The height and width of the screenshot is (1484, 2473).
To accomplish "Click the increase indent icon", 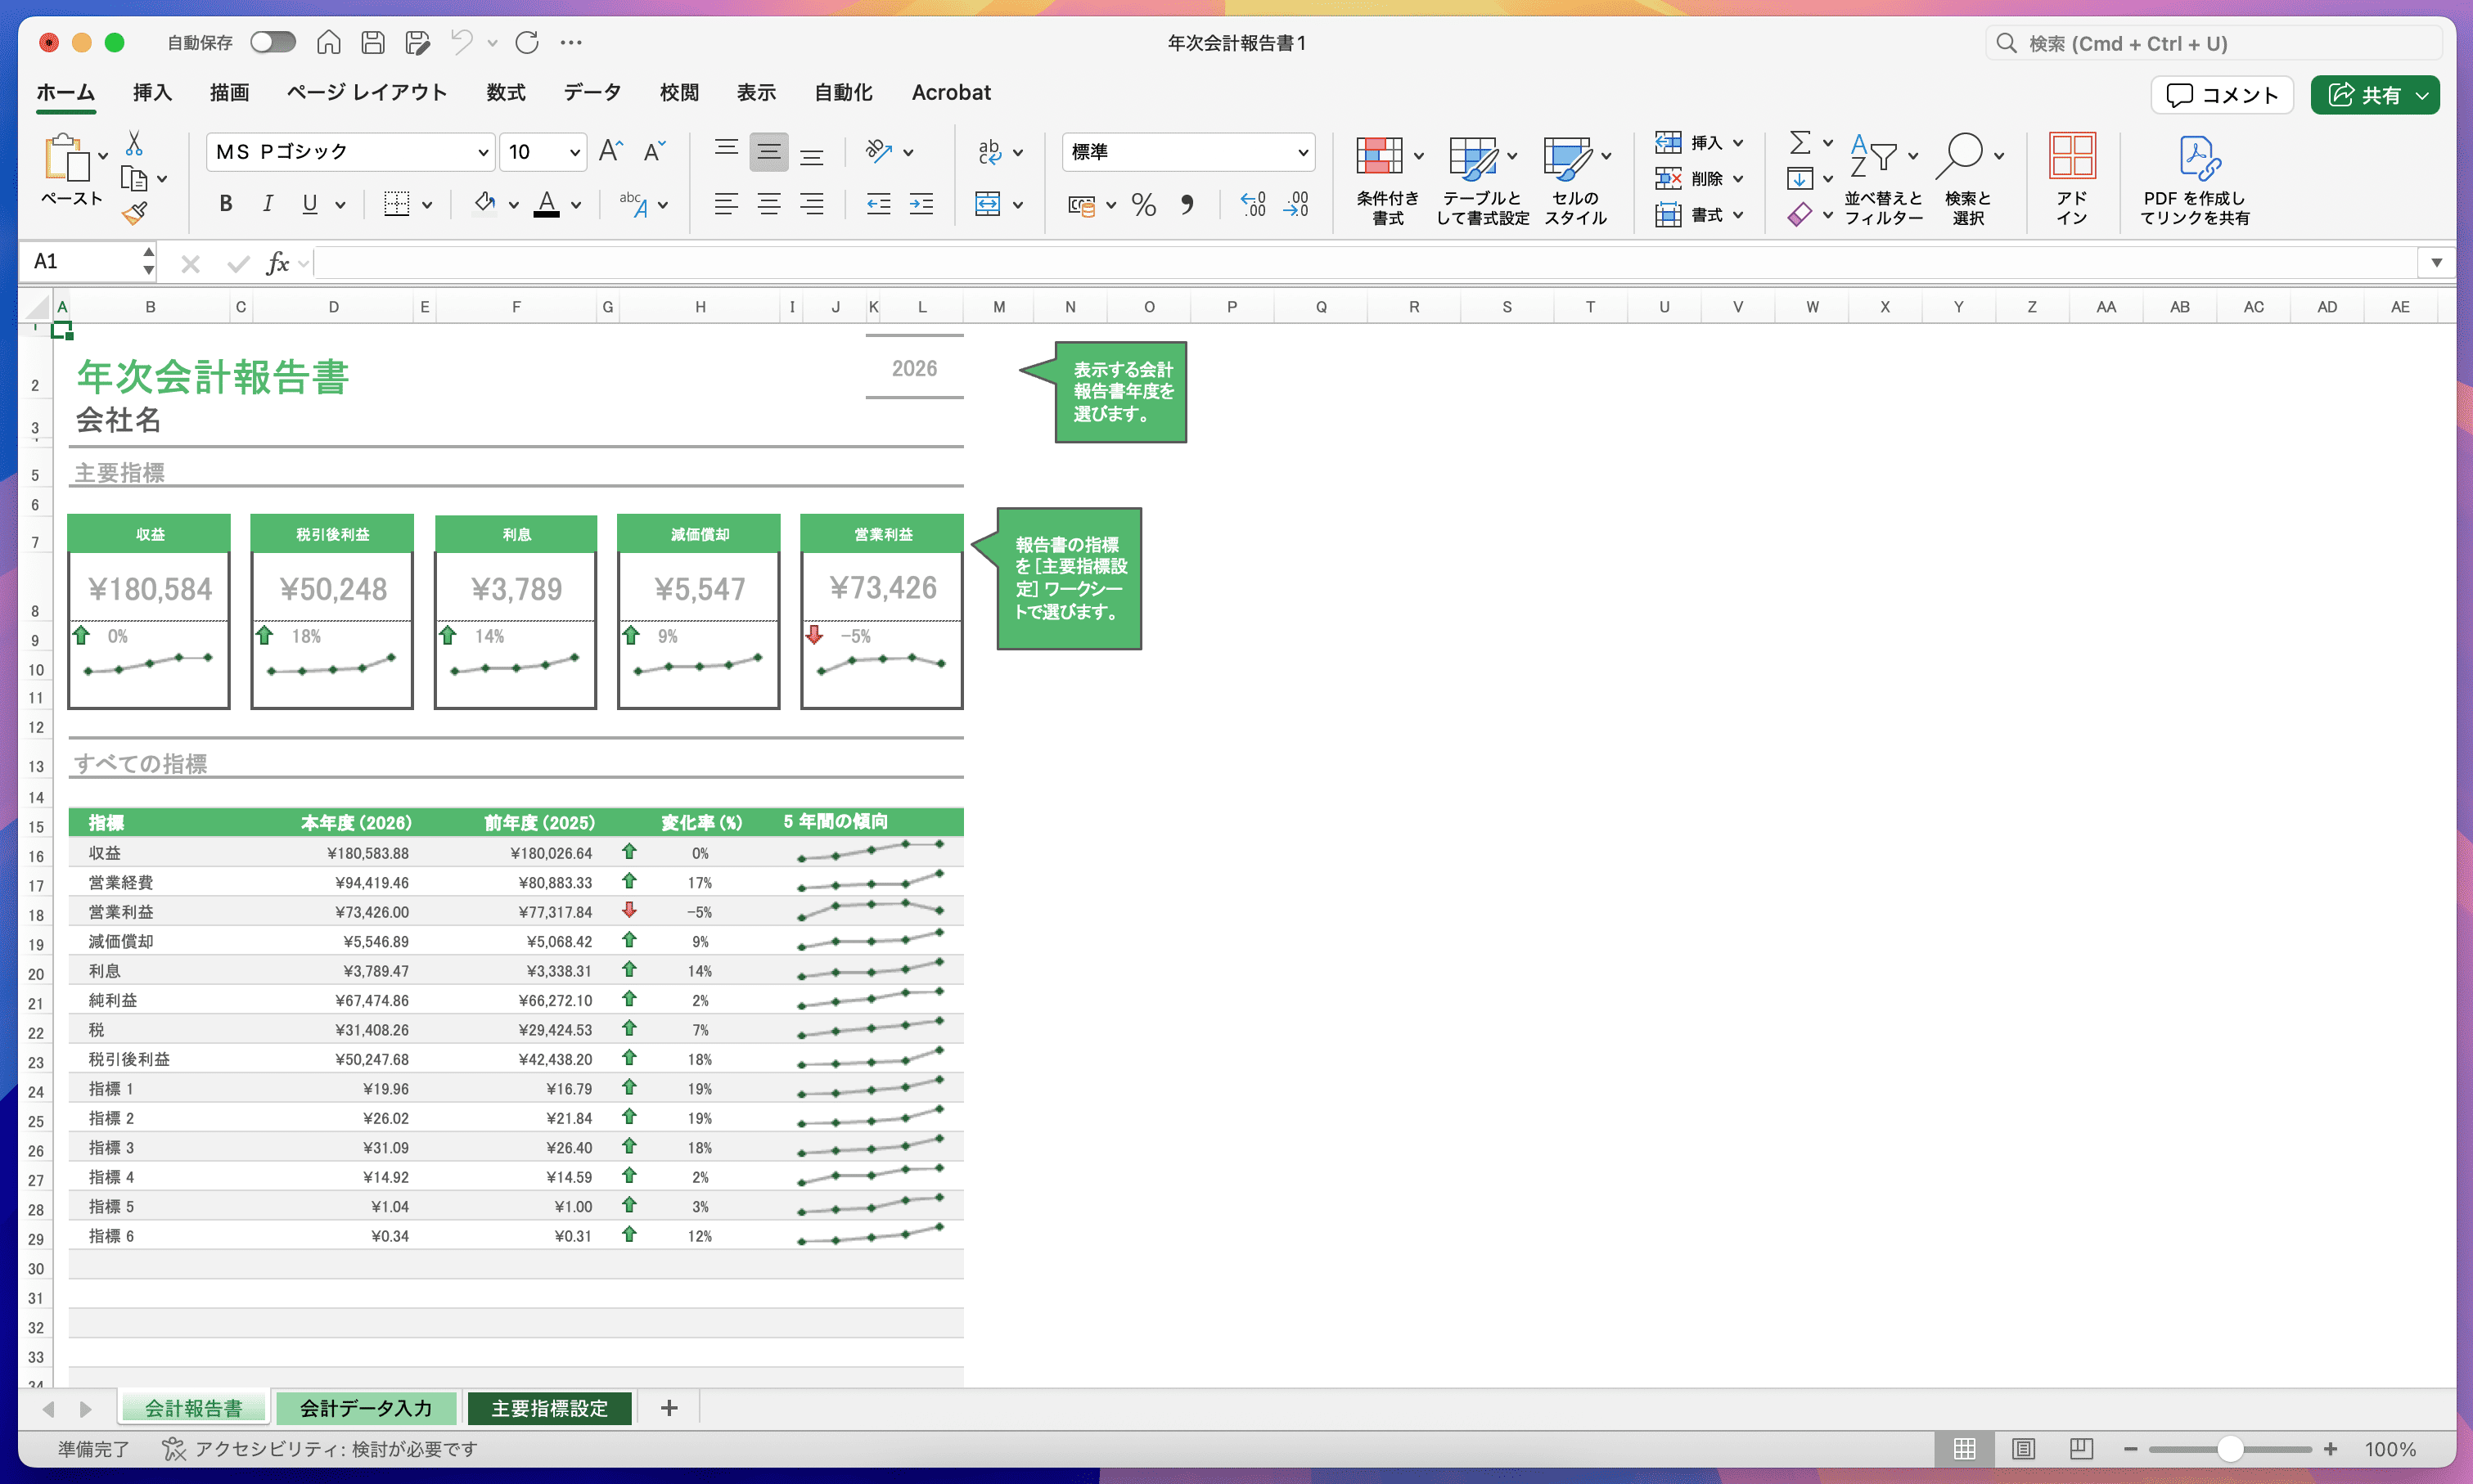I will tap(921, 205).
